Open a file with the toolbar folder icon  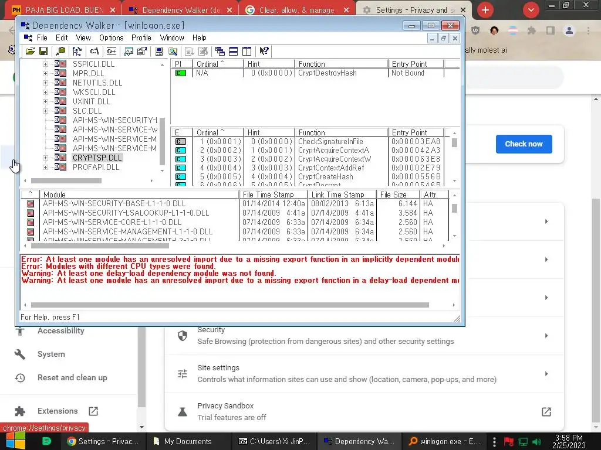coord(30,52)
